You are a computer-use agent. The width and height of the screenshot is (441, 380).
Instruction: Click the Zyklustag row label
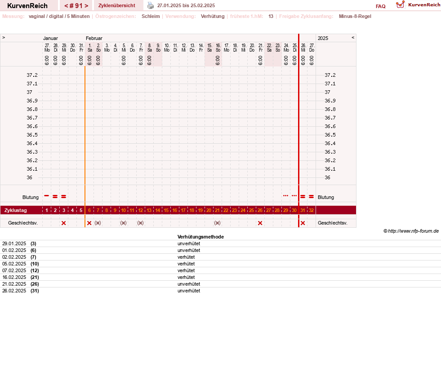[15, 210]
